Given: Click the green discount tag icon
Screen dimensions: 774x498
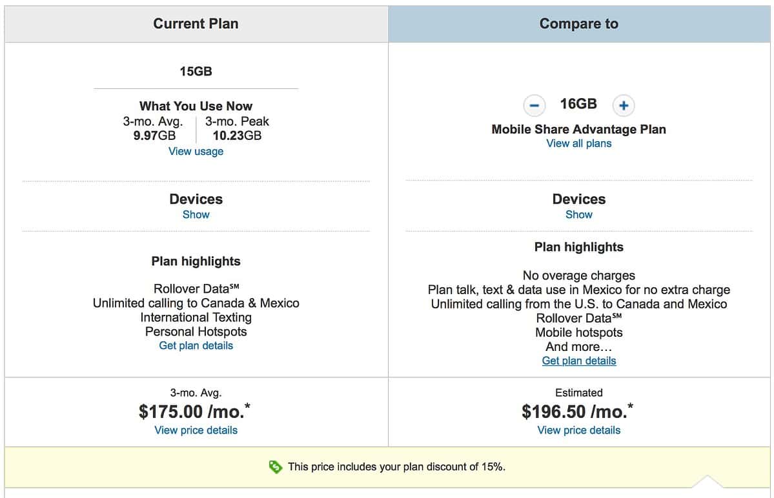Looking at the screenshot, I should (x=274, y=466).
